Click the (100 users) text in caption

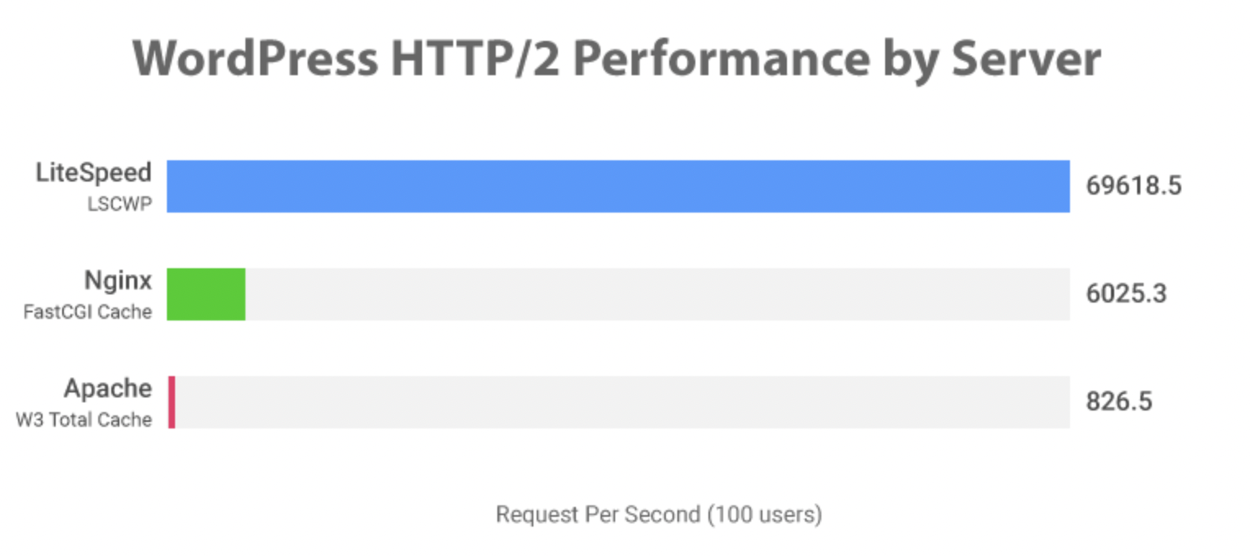pyautogui.click(x=765, y=515)
